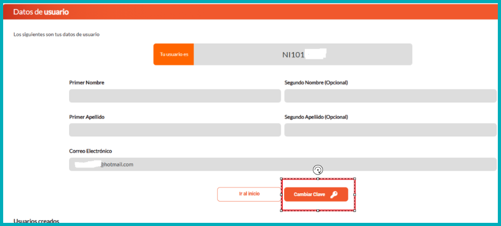Click the Primer Apellido input field
This screenshot has width=501, height=226.
click(175, 130)
